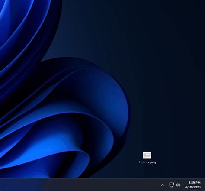This screenshot has width=205, height=191.
Task: Open the speaker volume tray icon
Action: [178, 185]
